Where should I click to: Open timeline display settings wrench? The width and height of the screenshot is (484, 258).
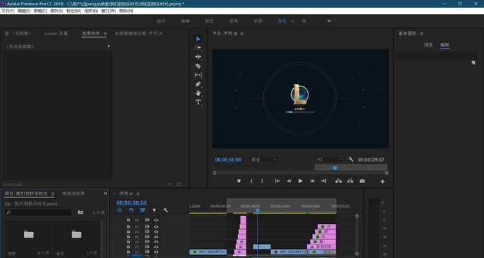165,210
